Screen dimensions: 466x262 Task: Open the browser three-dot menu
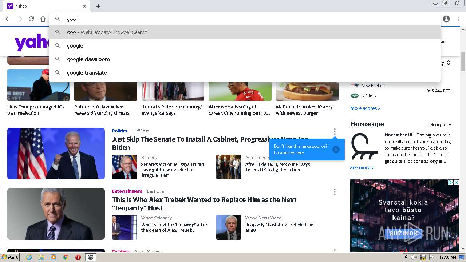458,19
